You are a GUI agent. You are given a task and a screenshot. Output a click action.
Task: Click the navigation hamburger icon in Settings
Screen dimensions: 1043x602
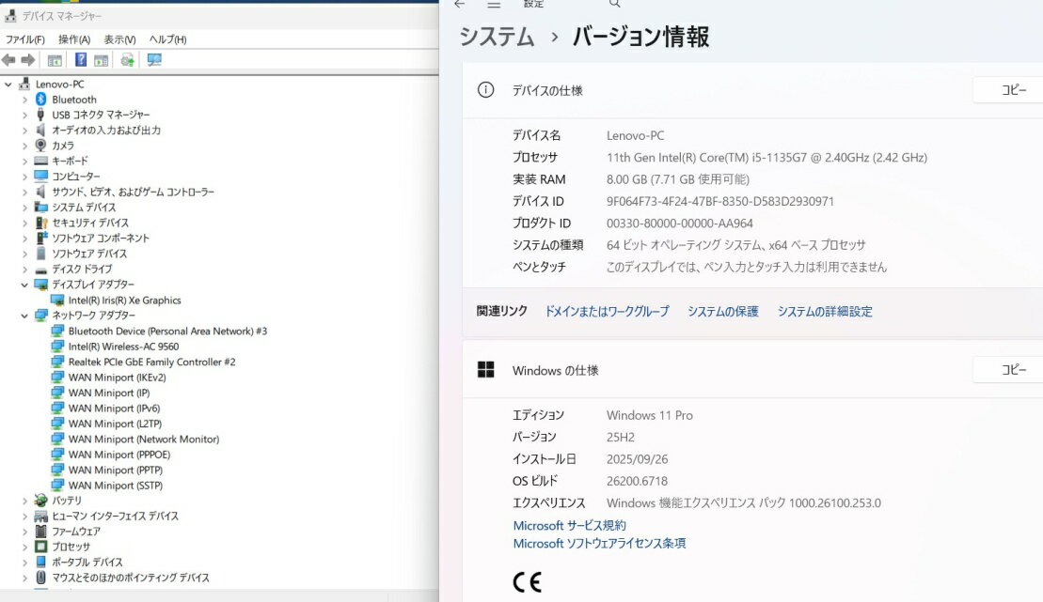pos(493,6)
